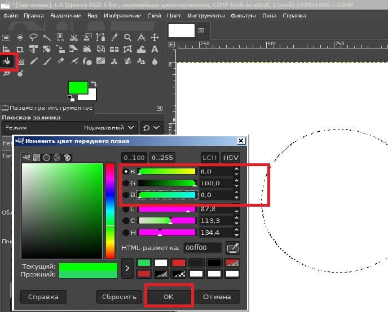The image size is (388, 312).
Task: Choose the Ellipse Select tool
Action: click(x=20, y=38)
